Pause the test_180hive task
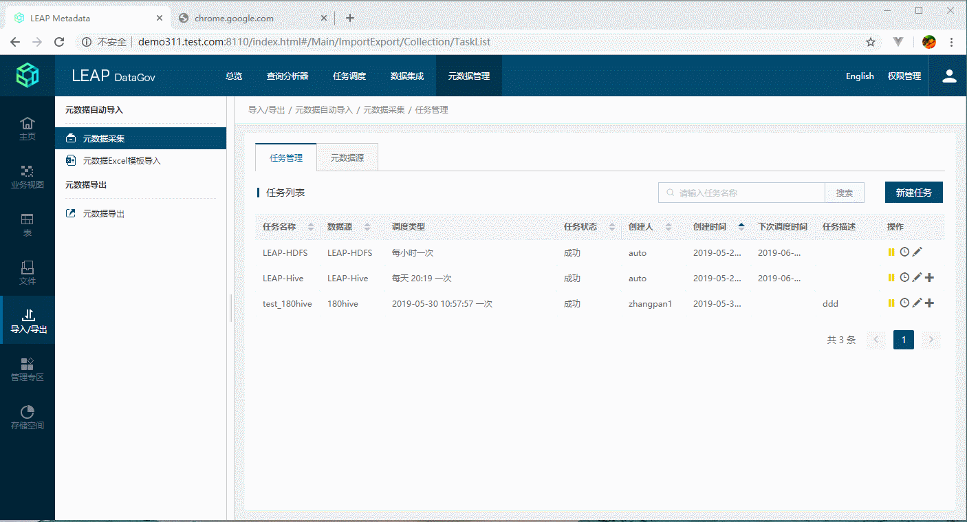 tap(891, 303)
